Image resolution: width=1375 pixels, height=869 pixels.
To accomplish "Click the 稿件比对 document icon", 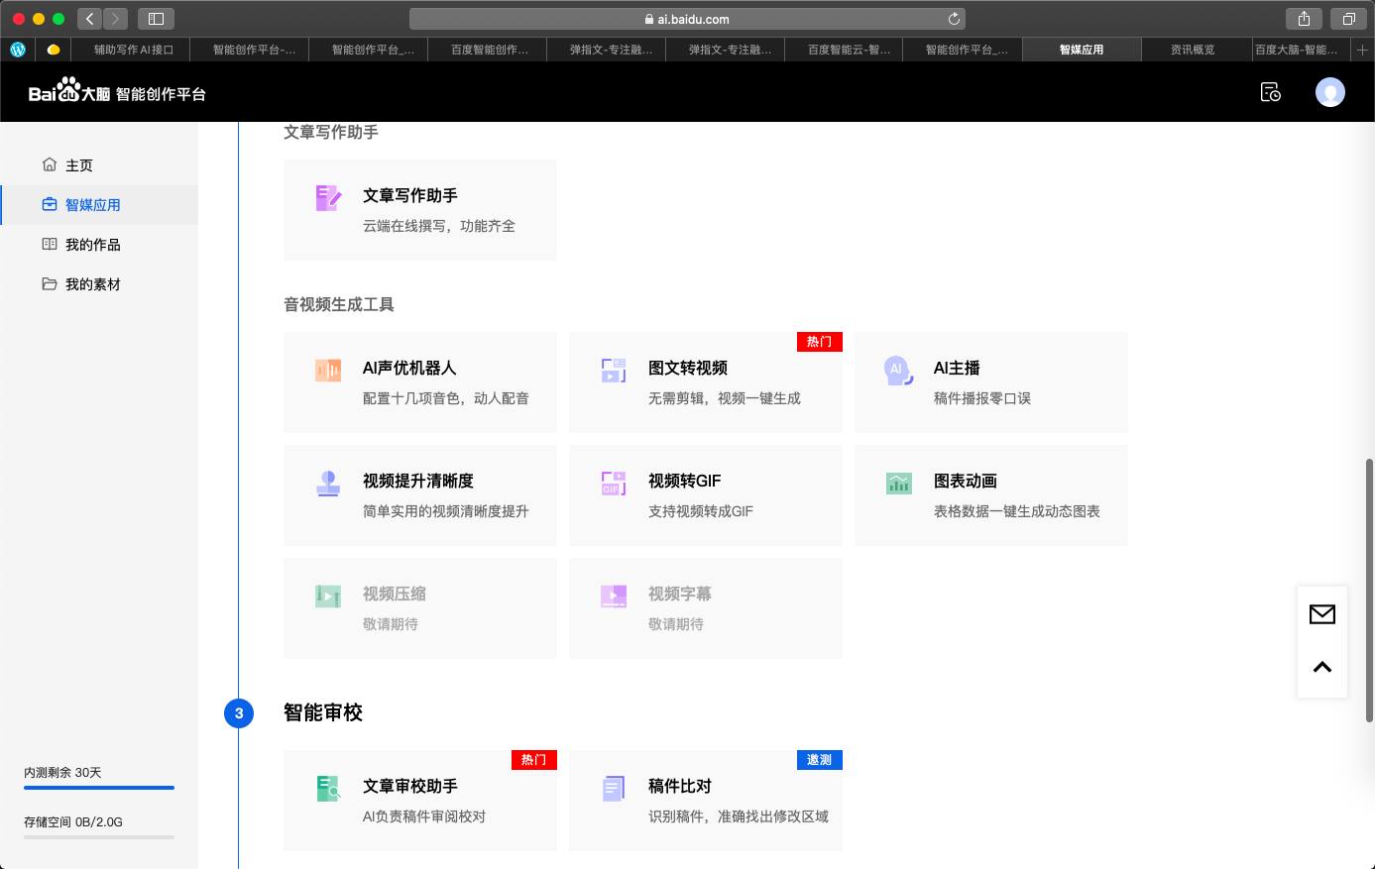I will click(x=614, y=789).
